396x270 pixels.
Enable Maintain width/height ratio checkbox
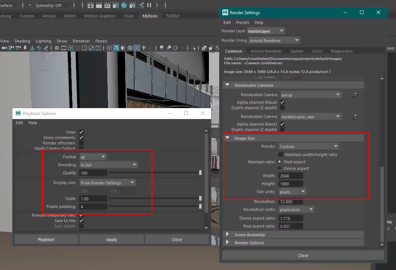click(x=281, y=155)
